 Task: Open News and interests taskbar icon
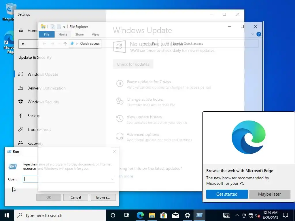click(226, 215)
